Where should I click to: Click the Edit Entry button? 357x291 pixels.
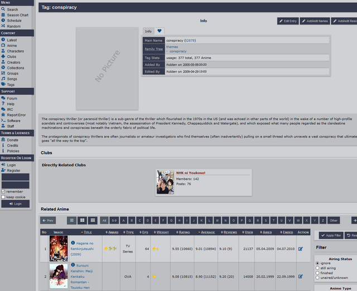point(288,21)
